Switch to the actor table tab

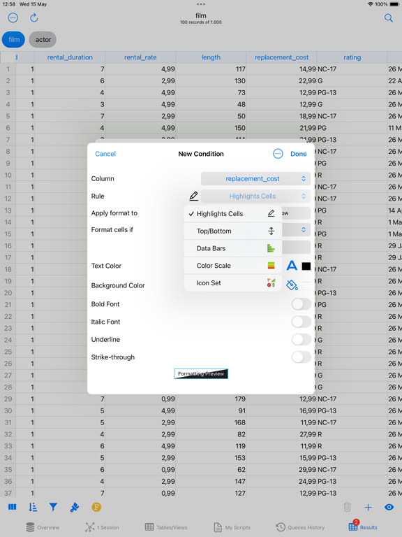43,40
